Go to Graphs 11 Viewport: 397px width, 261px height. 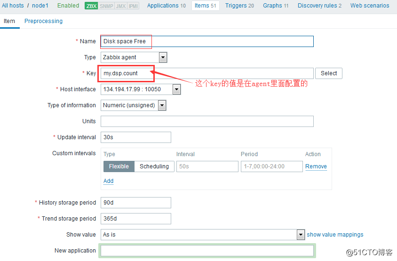click(x=276, y=6)
